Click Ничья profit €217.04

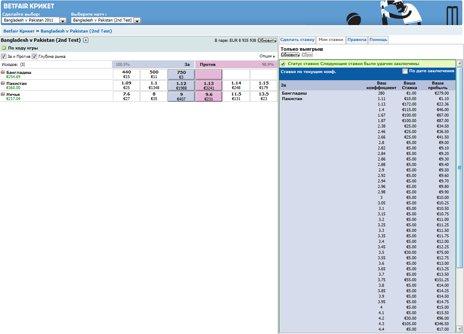pyautogui.click(x=14, y=99)
